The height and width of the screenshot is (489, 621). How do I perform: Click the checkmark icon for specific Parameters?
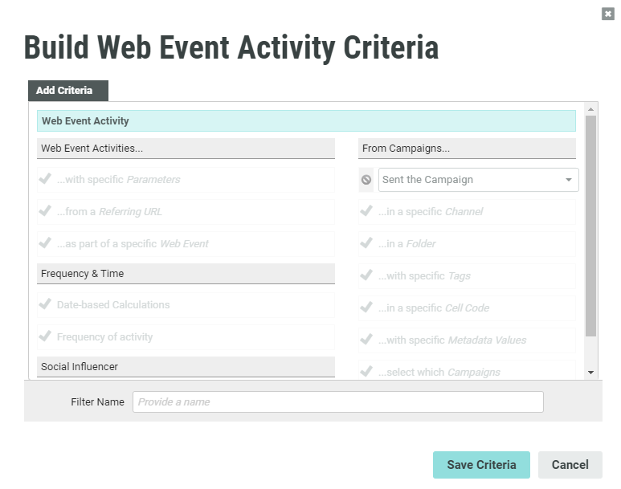(x=46, y=179)
